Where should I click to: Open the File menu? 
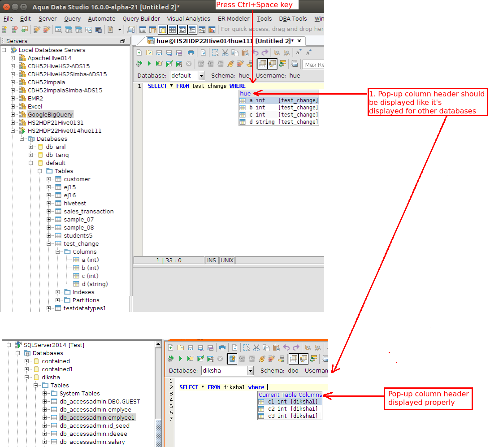click(8, 19)
